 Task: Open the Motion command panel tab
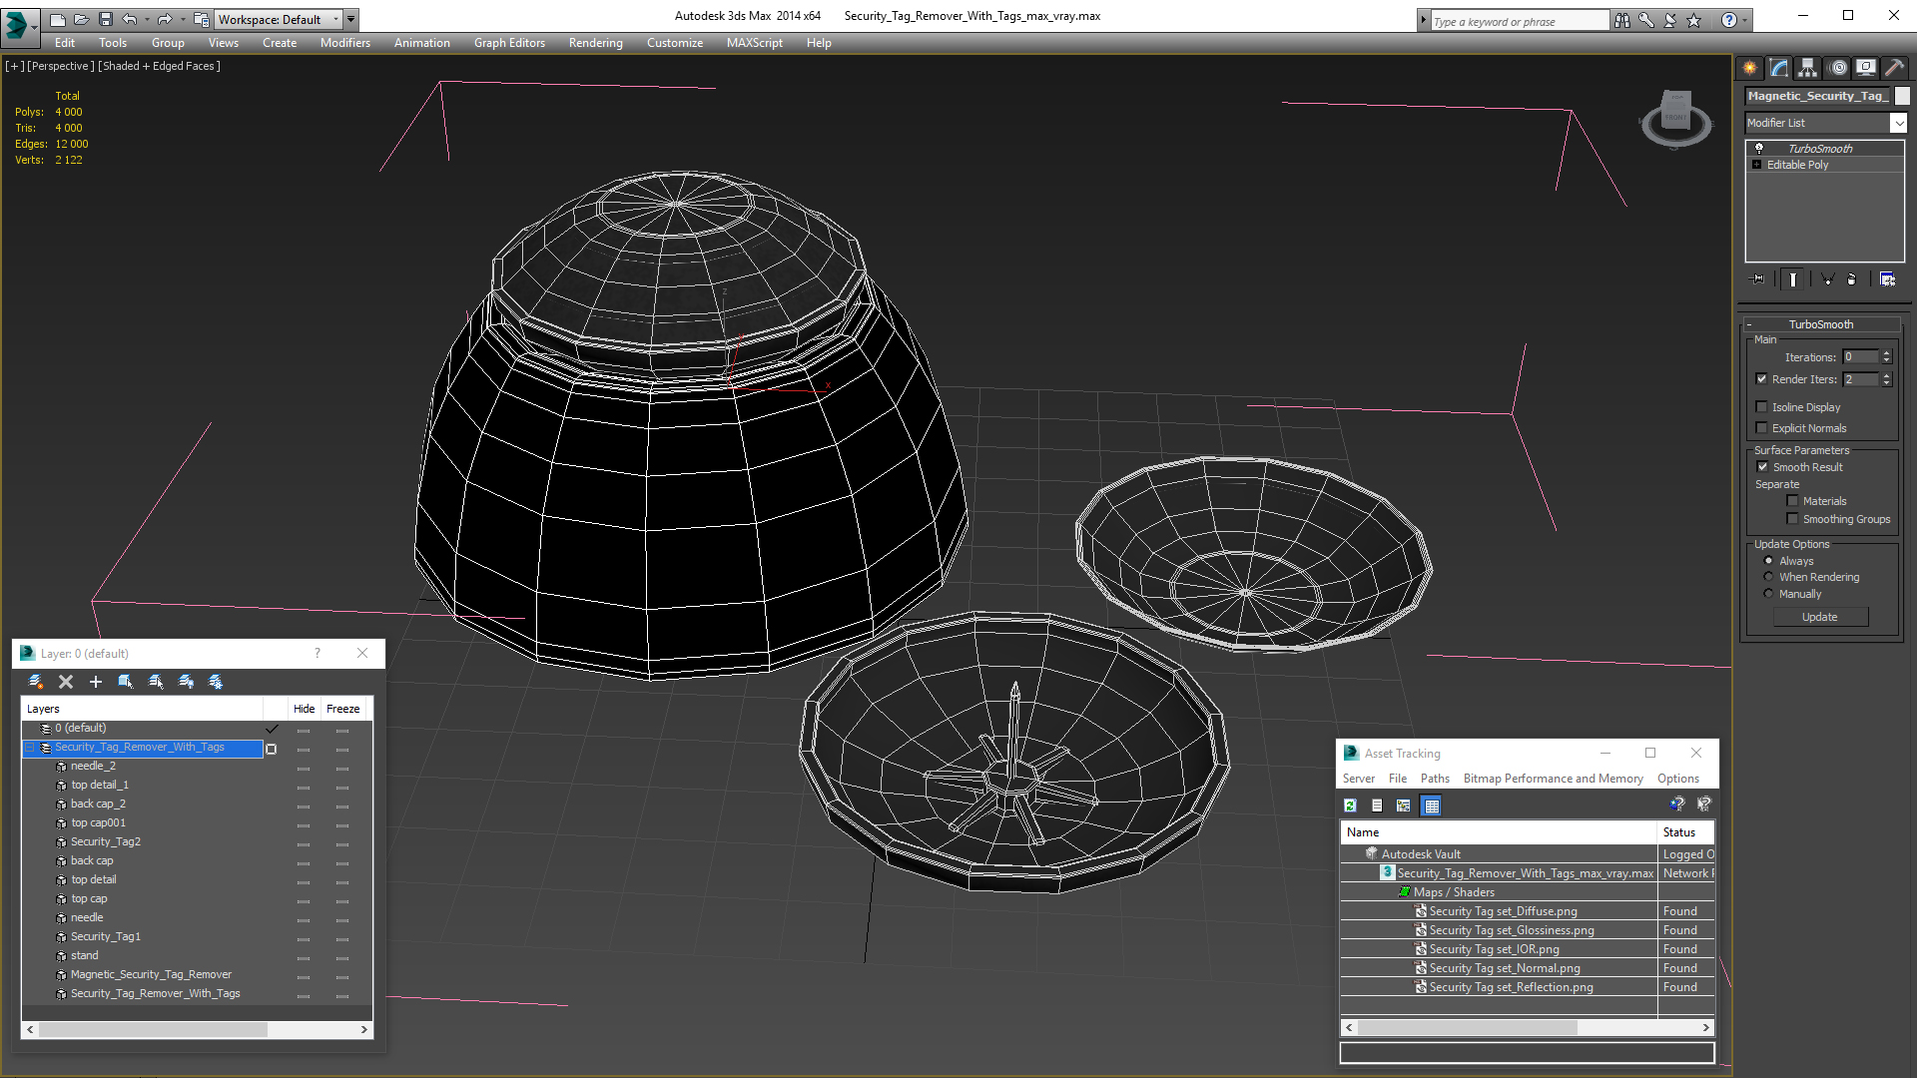coord(1838,68)
